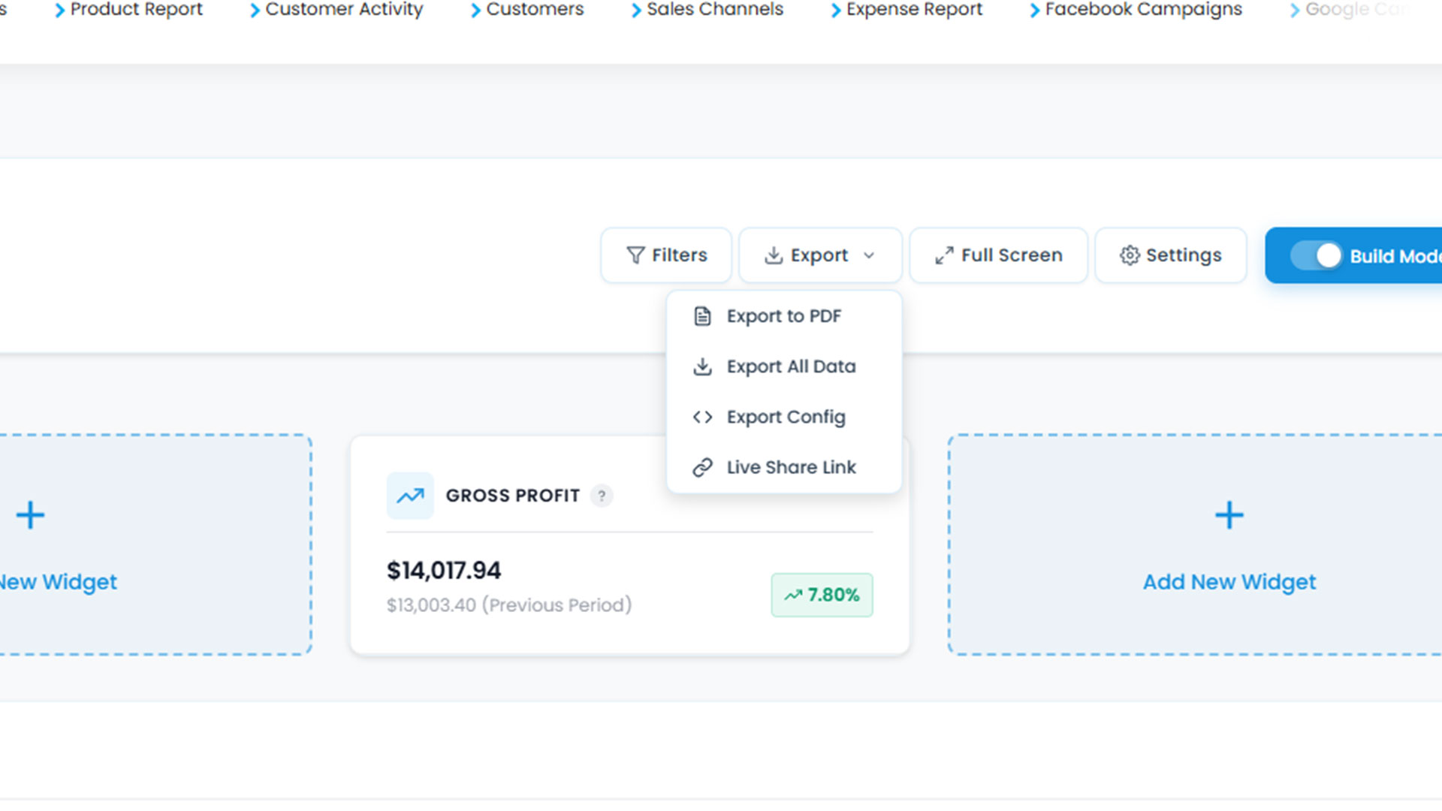Toggle the Build Mode switch
The height and width of the screenshot is (811, 1442).
[1316, 256]
